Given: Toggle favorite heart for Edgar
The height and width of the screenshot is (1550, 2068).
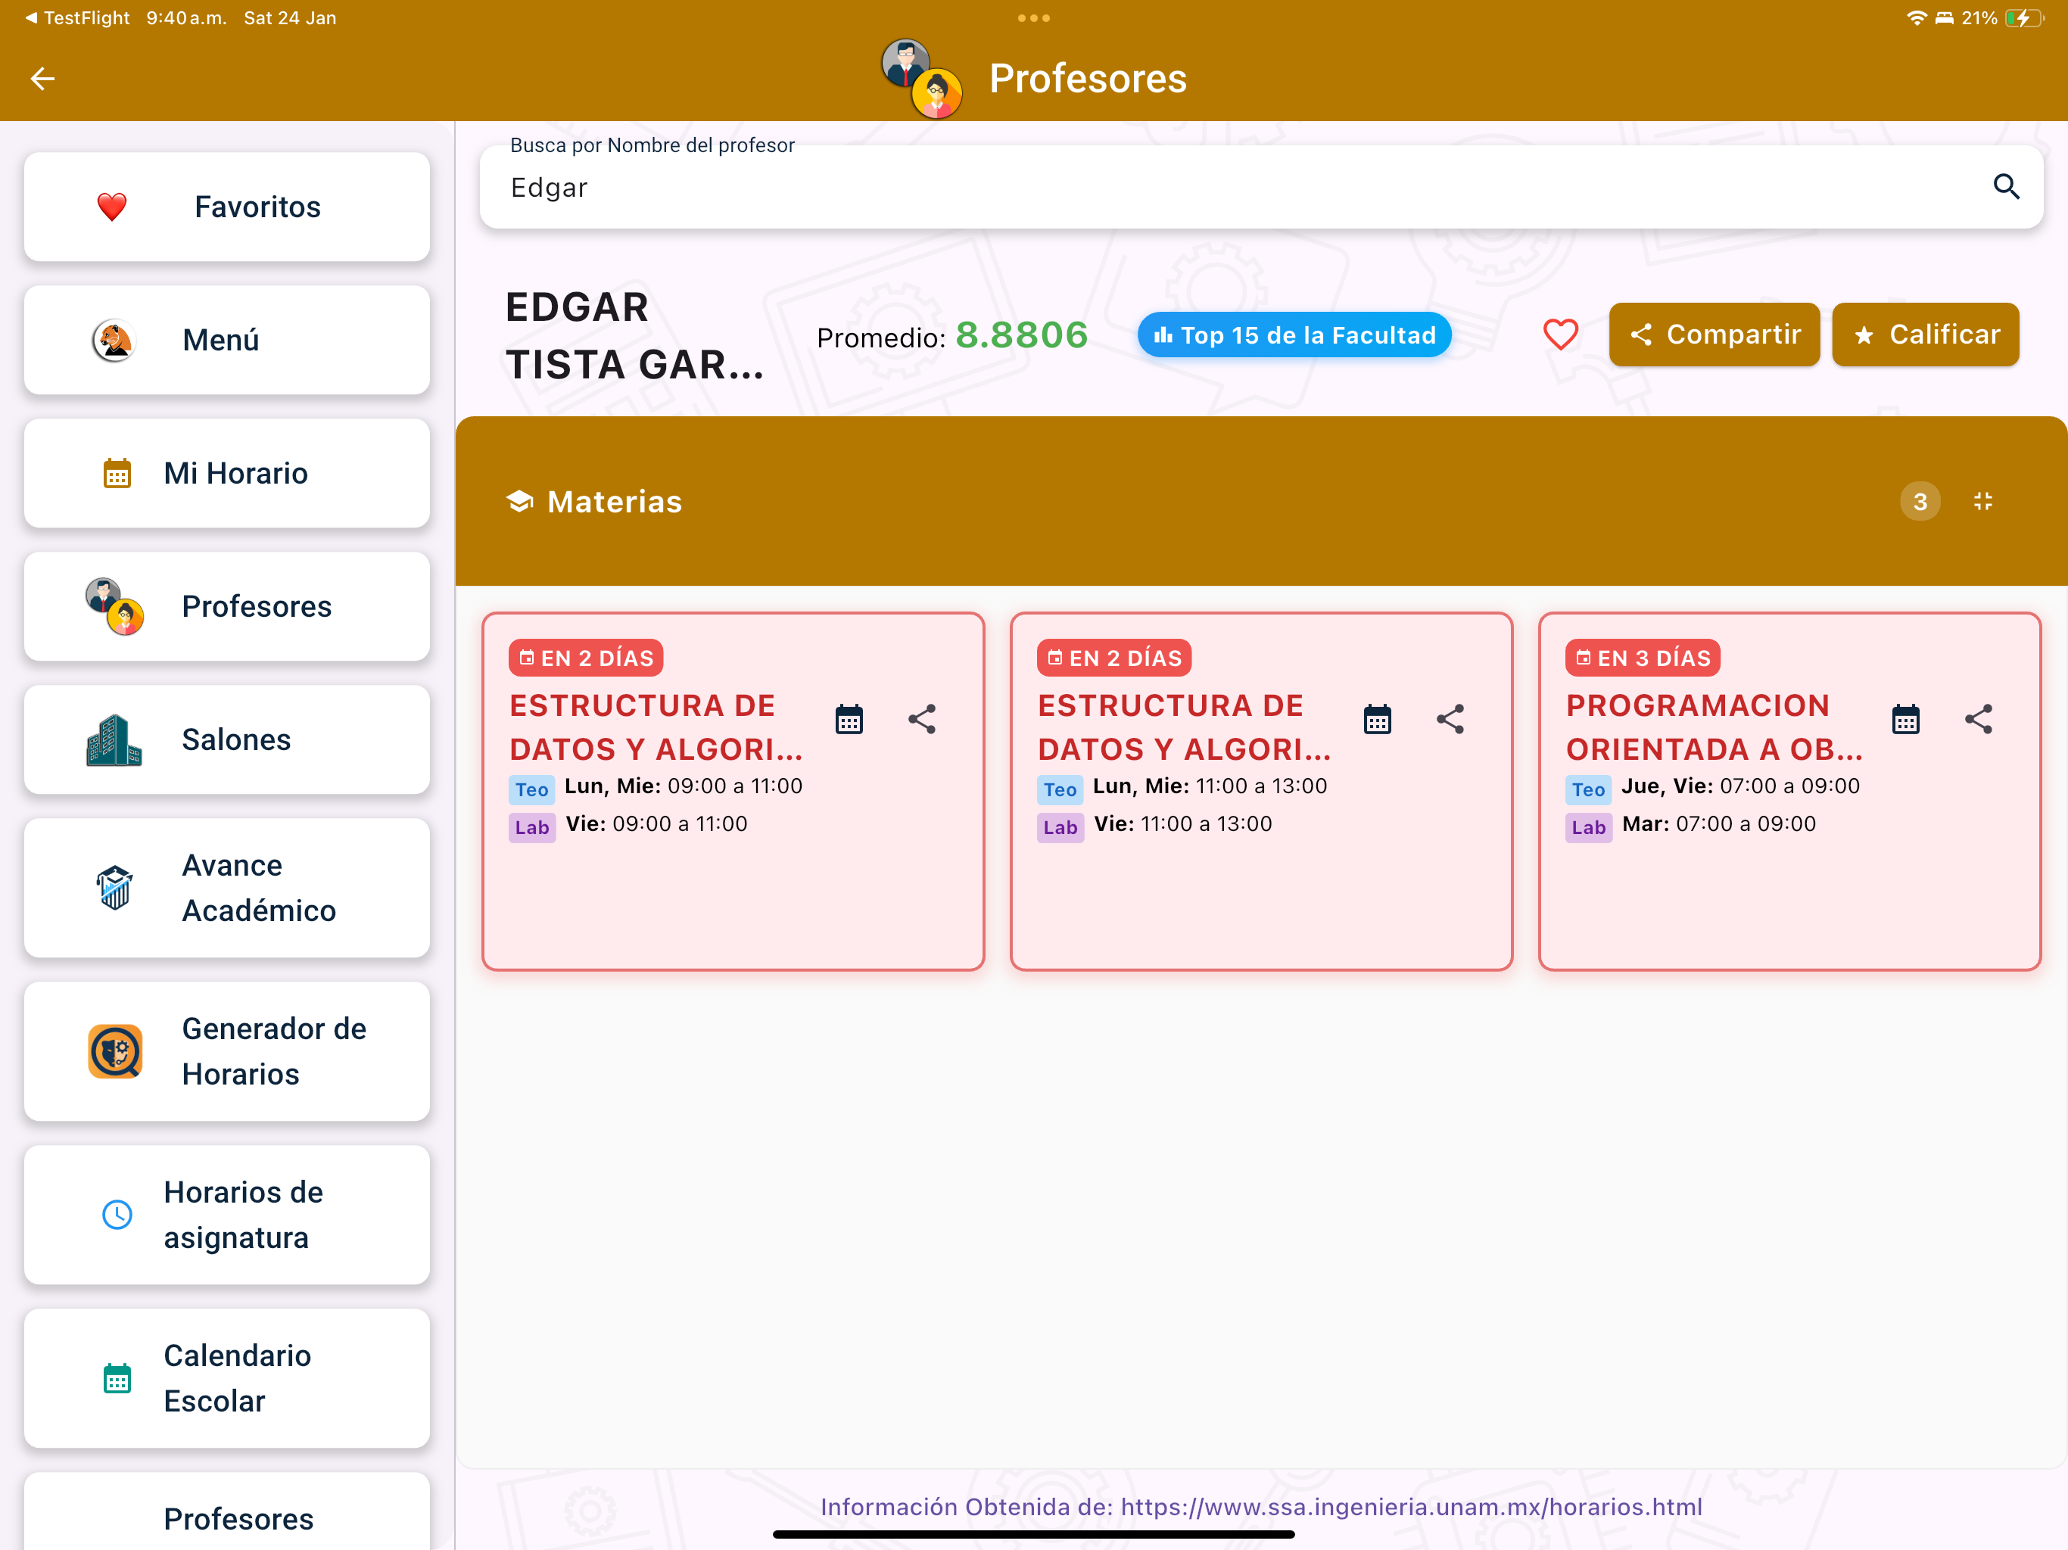Looking at the screenshot, I should (x=1560, y=335).
